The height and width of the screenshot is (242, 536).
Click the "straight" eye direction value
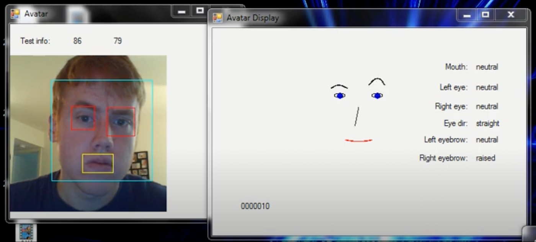[x=488, y=123]
